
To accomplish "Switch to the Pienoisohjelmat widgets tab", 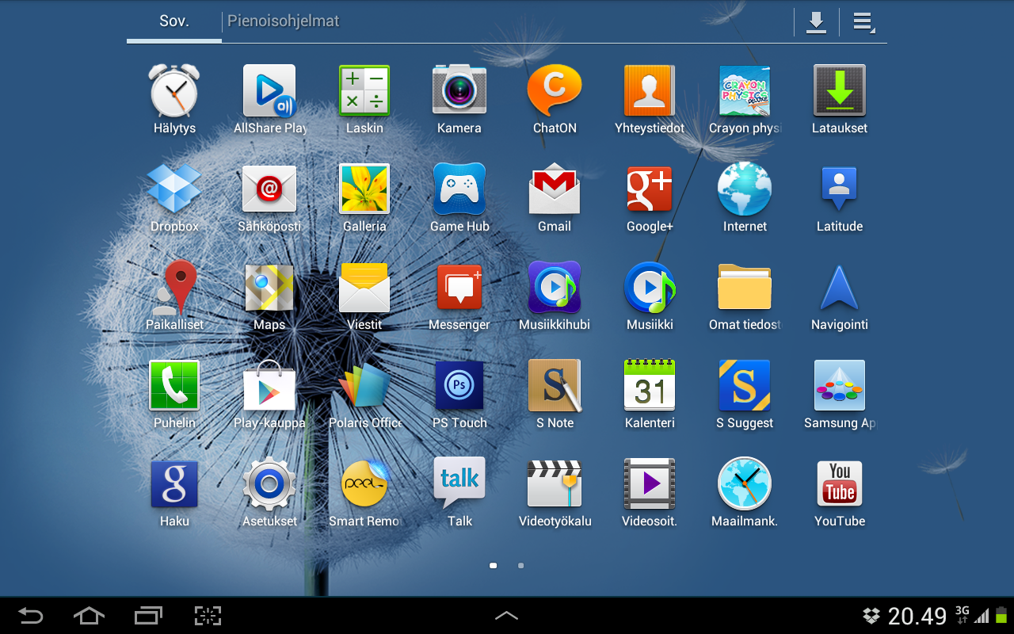I will coord(283,21).
